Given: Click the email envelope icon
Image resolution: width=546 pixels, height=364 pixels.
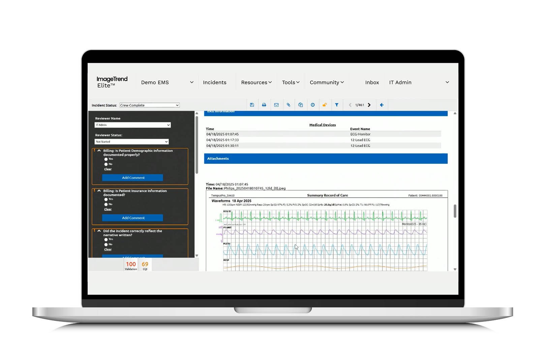Looking at the screenshot, I should [x=276, y=105].
